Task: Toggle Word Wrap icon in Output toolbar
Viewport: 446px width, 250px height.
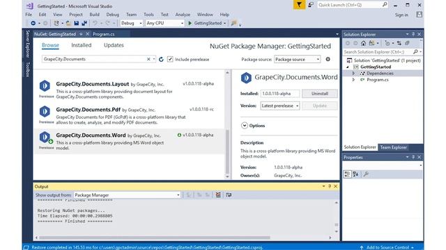Action: [229, 194]
